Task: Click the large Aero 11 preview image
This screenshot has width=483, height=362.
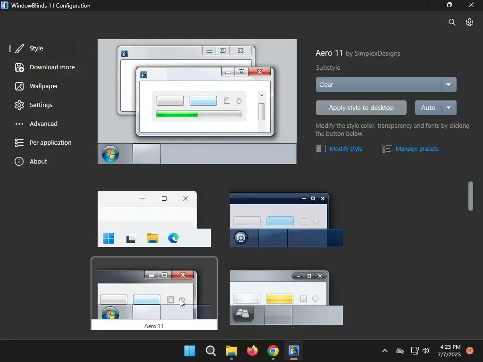Action: 197,102
